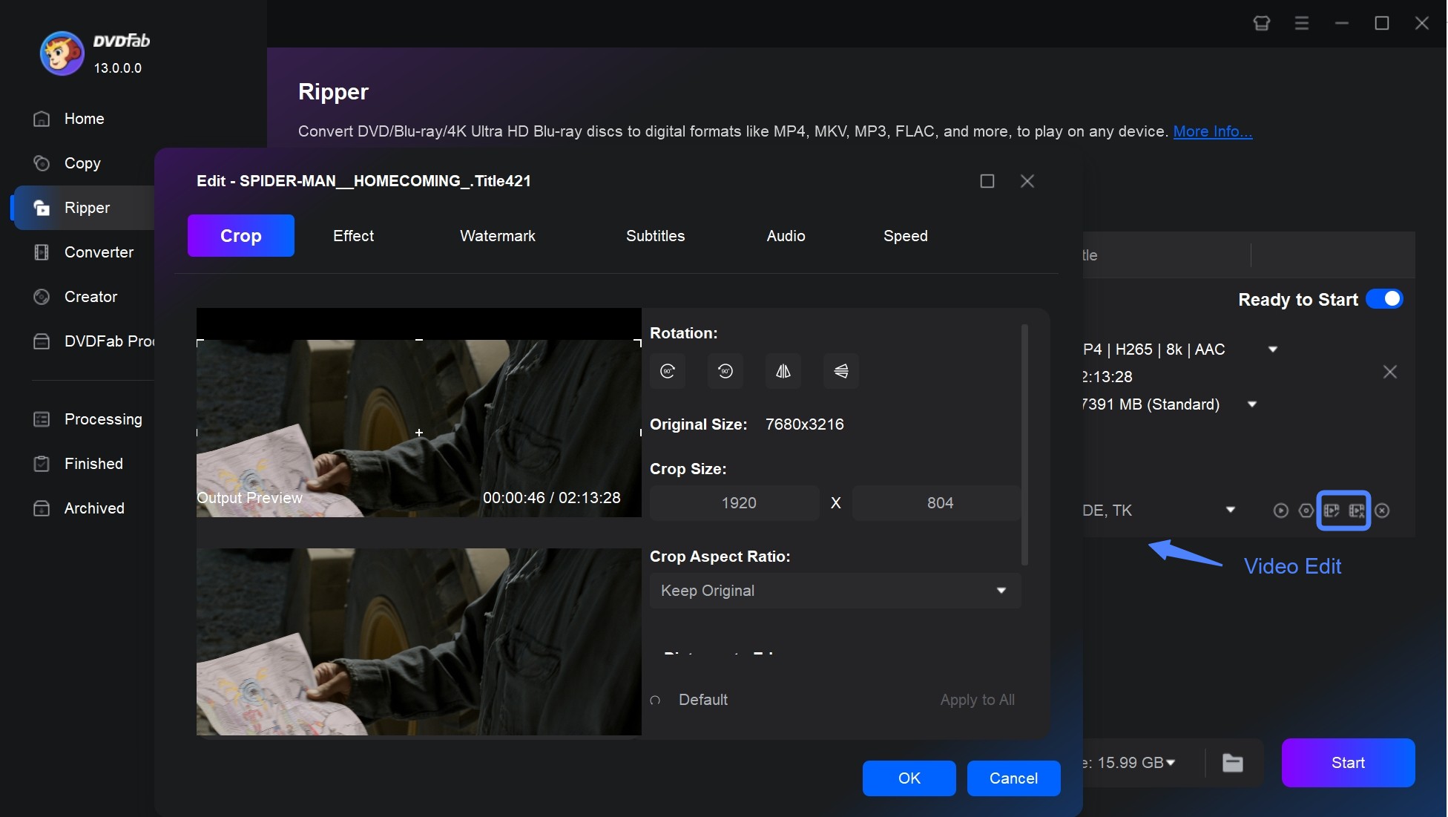
Task: Click the rotate left icon
Action: coord(725,370)
